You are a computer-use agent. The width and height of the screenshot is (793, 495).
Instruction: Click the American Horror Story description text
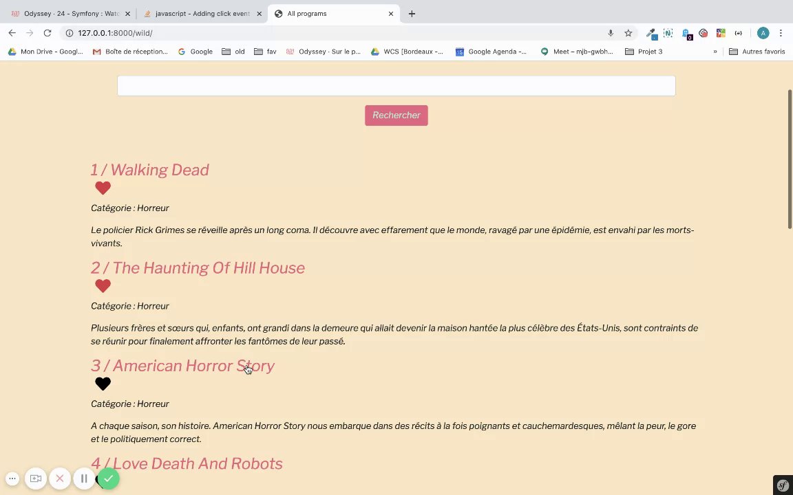point(394,432)
